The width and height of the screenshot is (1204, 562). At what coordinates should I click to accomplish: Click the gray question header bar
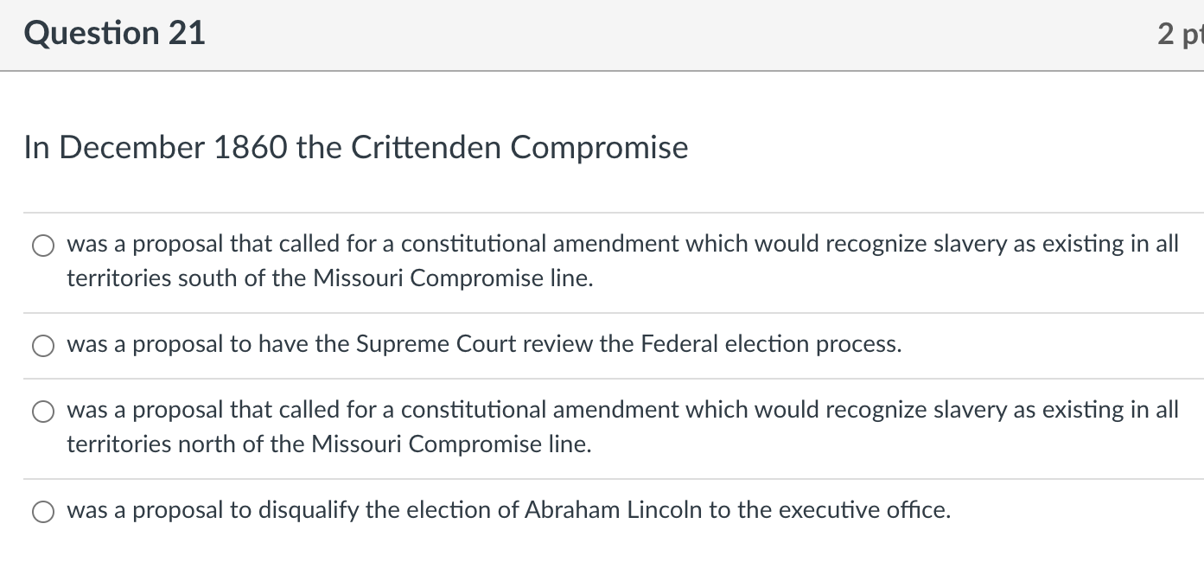[602, 35]
